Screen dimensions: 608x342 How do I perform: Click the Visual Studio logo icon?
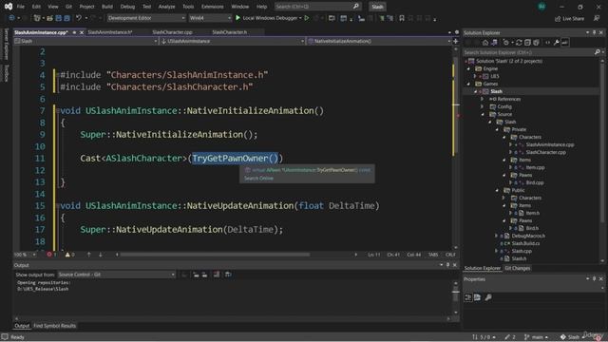[9, 7]
